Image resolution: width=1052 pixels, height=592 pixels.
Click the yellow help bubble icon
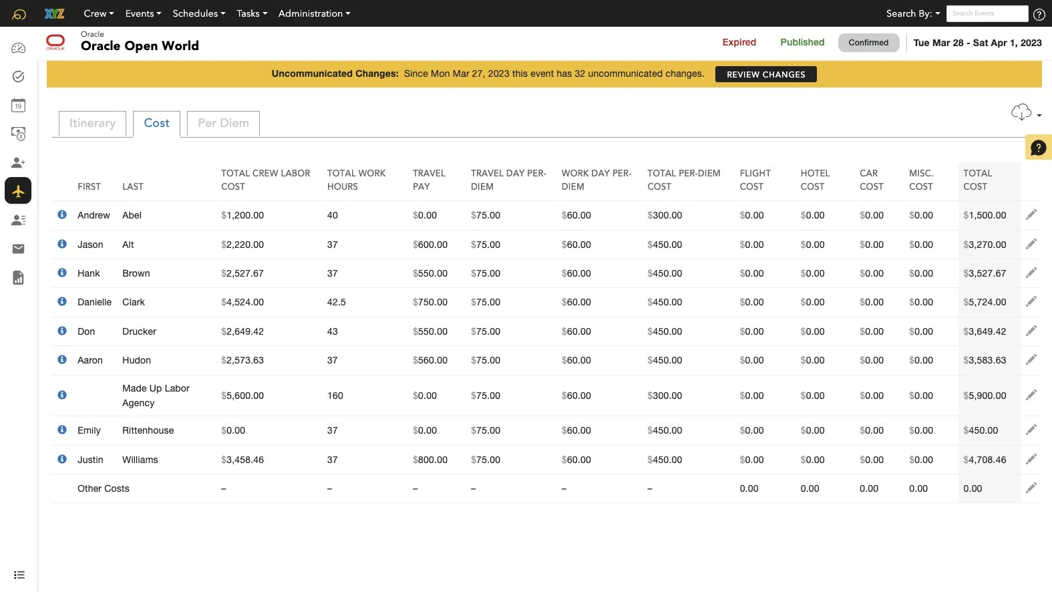tap(1038, 148)
